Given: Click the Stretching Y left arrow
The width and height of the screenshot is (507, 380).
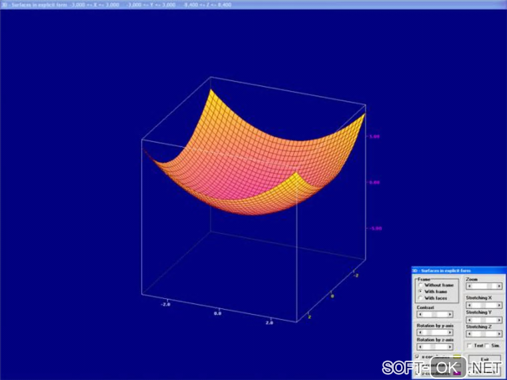Looking at the screenshot, I should (469, 320).
